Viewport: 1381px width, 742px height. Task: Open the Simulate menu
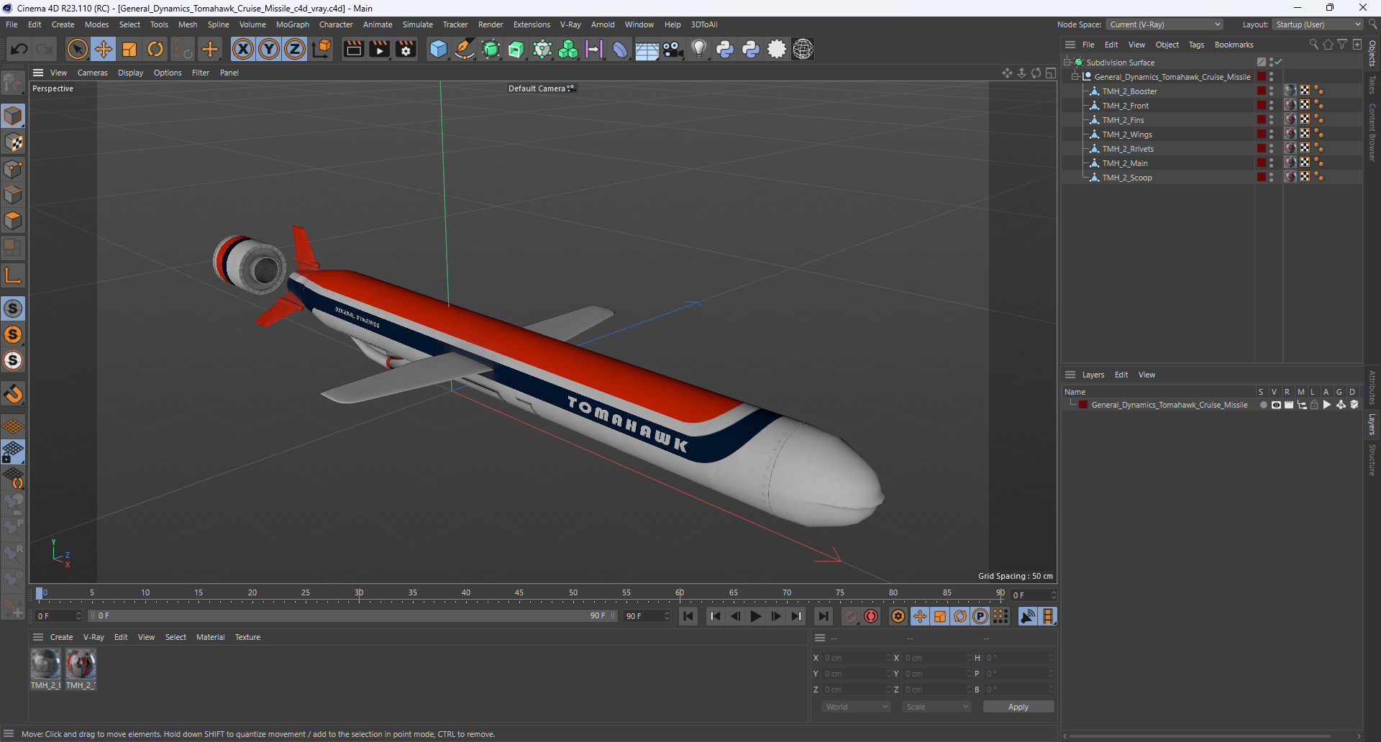[x=417, y=24]
